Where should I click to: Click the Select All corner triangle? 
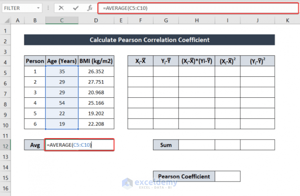pos(7,20)
